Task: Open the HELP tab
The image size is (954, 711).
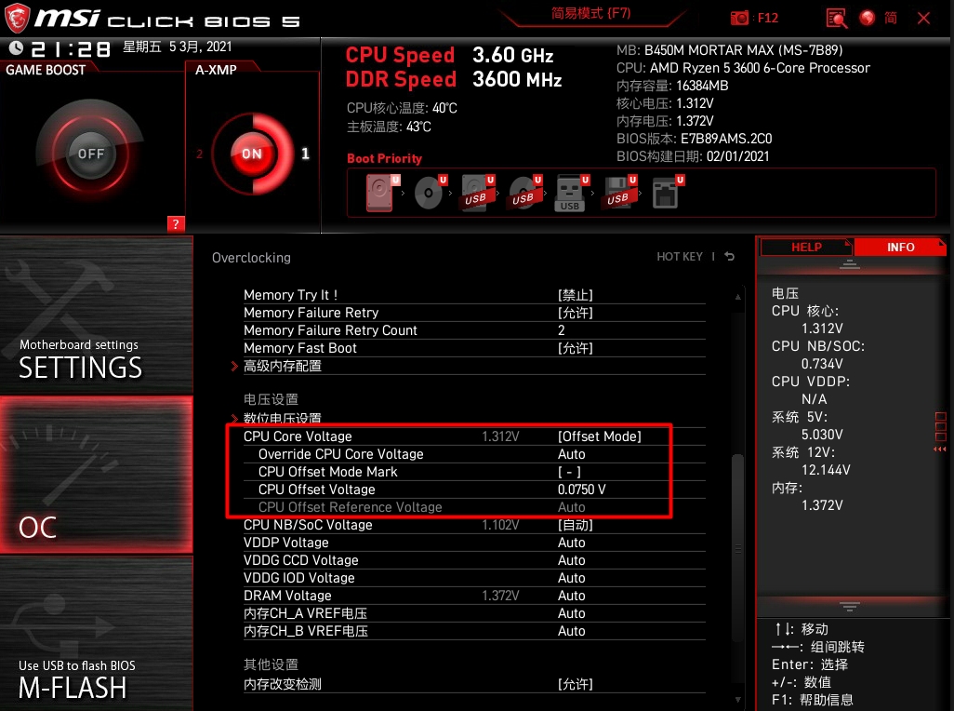Action: tap(806, 248)
